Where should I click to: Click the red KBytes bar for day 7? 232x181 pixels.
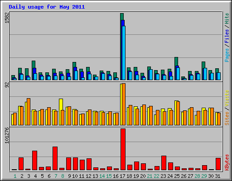click(x=55, y=158)
